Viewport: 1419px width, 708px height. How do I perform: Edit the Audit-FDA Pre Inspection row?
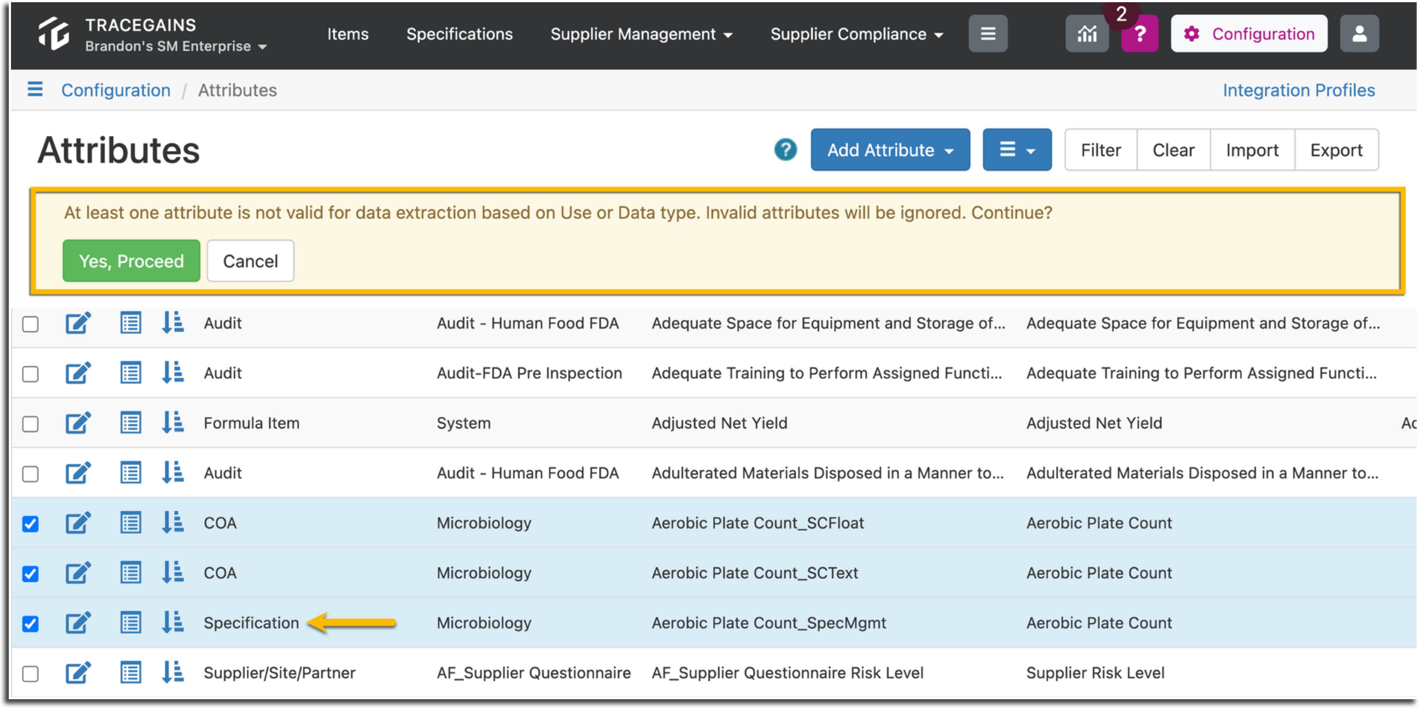point(78,373)
